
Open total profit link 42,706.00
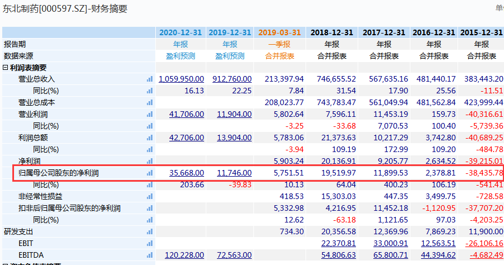pyautogui.click(x=187, y=138)
